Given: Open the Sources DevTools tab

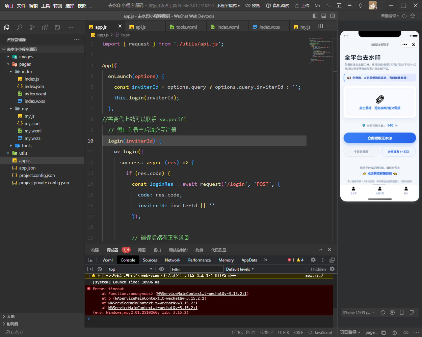Looking at the screenshot, I should pos(150,260).
